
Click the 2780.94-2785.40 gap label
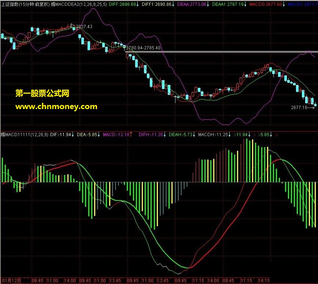coord(143,48)
